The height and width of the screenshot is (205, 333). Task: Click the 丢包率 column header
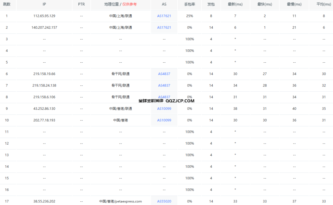coord(190,4)
